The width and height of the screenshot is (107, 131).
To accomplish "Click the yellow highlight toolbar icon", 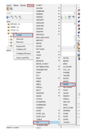I will pos(66,17).
